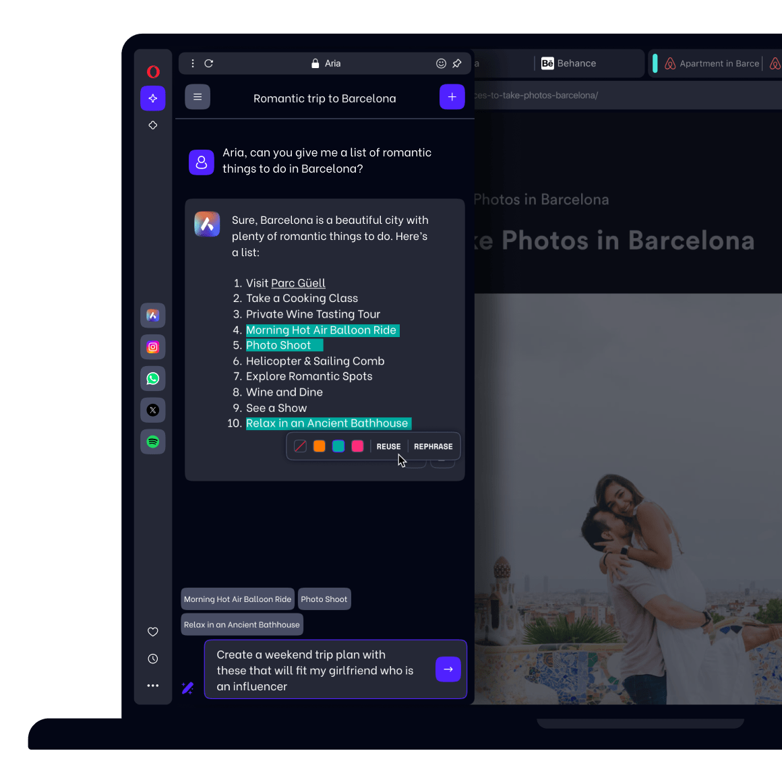Toggle site security info via the lock icon

(x=315, y=63)
